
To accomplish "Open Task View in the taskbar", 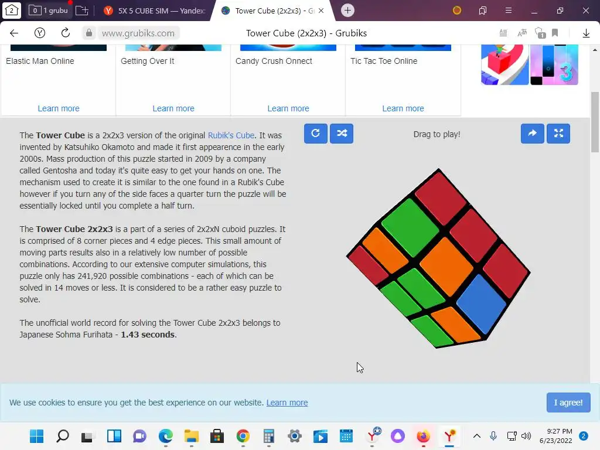I will point(88,436).
